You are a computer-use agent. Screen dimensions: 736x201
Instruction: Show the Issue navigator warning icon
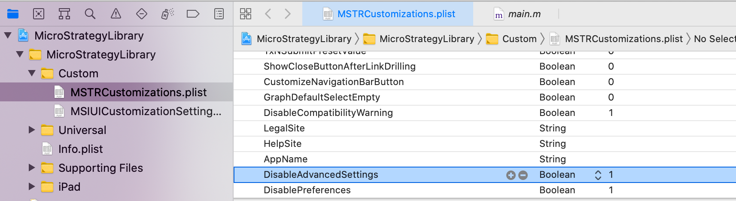(116, 14)
